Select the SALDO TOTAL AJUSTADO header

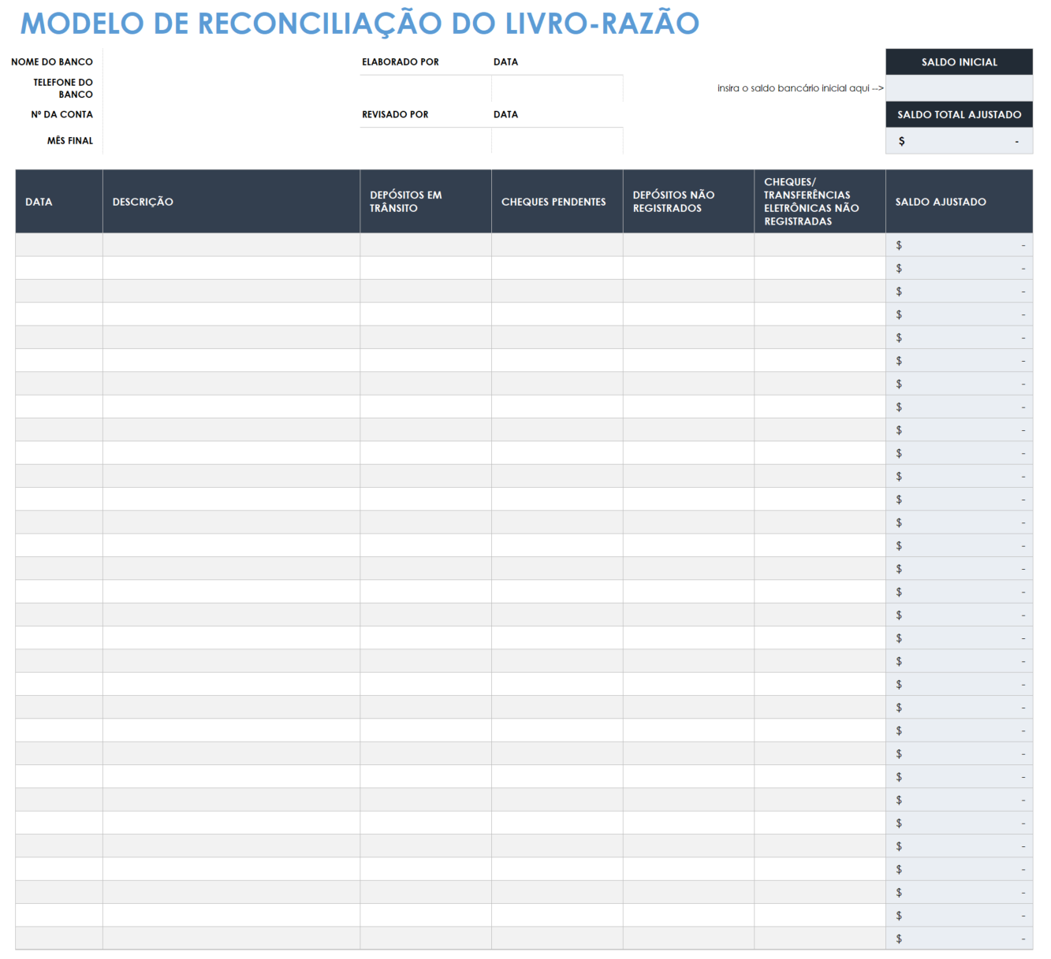click(959, 114)
